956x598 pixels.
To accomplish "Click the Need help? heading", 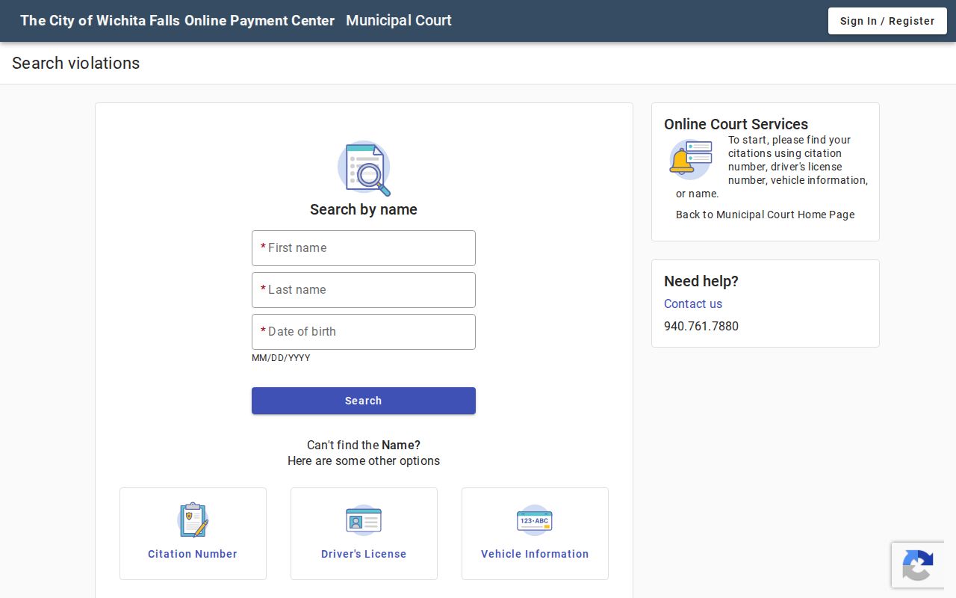I will pos(701,281).
